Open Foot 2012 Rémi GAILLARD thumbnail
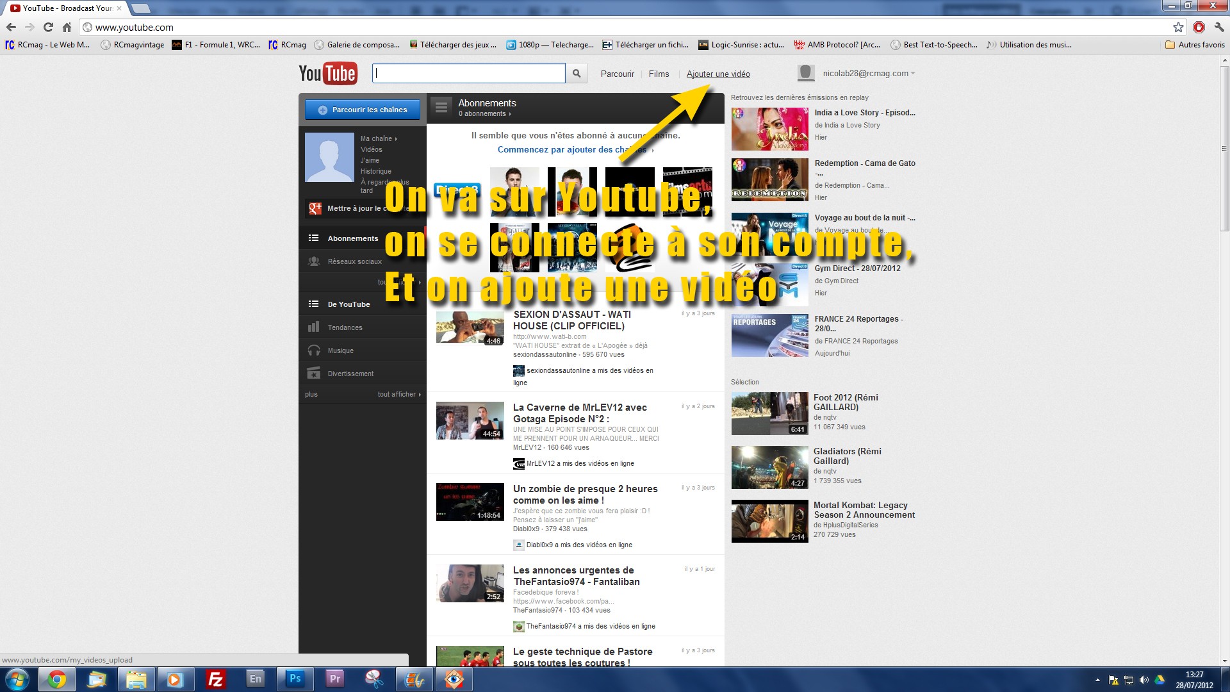The width and height of the screenshot is (1230, 692). [769, 413]
